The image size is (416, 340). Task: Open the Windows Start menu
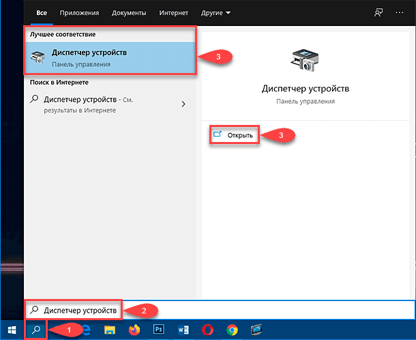point(12,330)
